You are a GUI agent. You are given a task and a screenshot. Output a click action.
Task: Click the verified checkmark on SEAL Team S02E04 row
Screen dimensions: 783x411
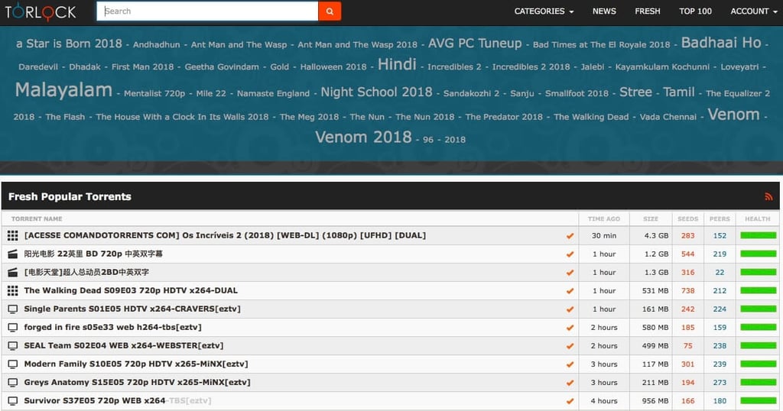[x=570, y=346]
